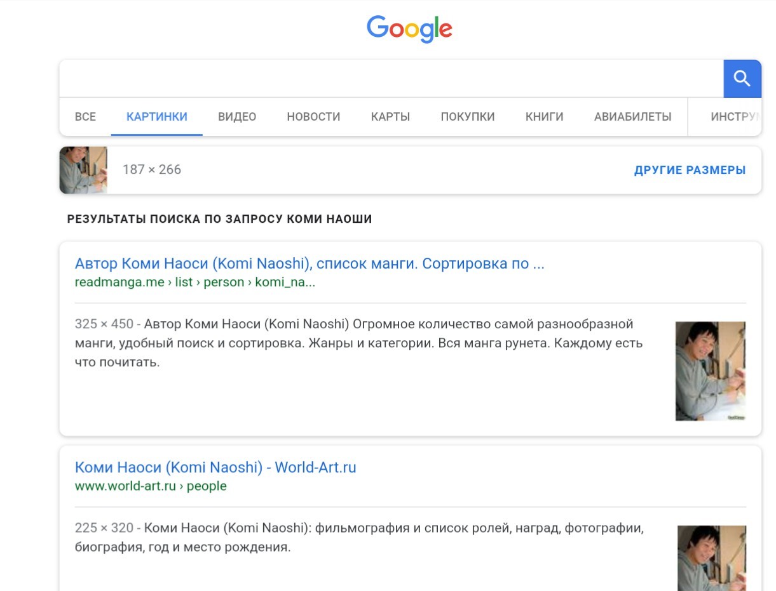This screenshot has width=776, height=591.
Task: Switch to the ПОКУПКИ tab
Action: (467, 117)
